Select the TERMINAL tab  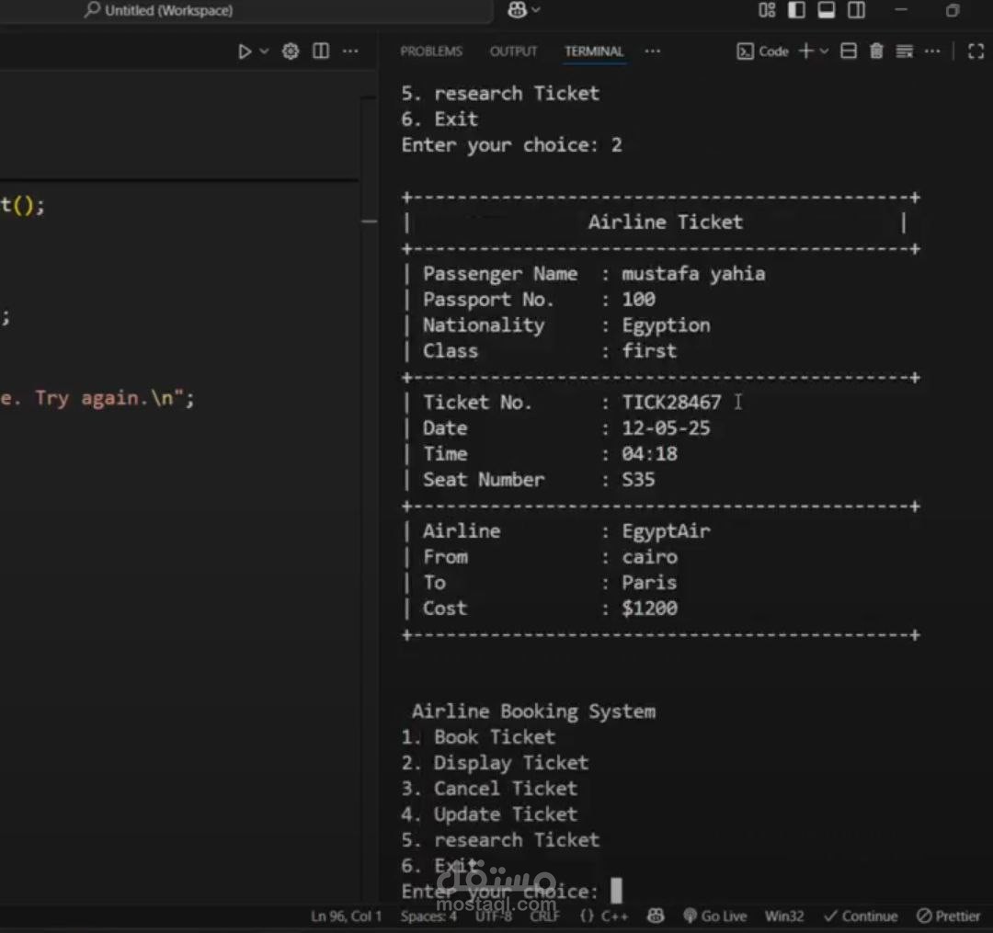pos(594,51)
